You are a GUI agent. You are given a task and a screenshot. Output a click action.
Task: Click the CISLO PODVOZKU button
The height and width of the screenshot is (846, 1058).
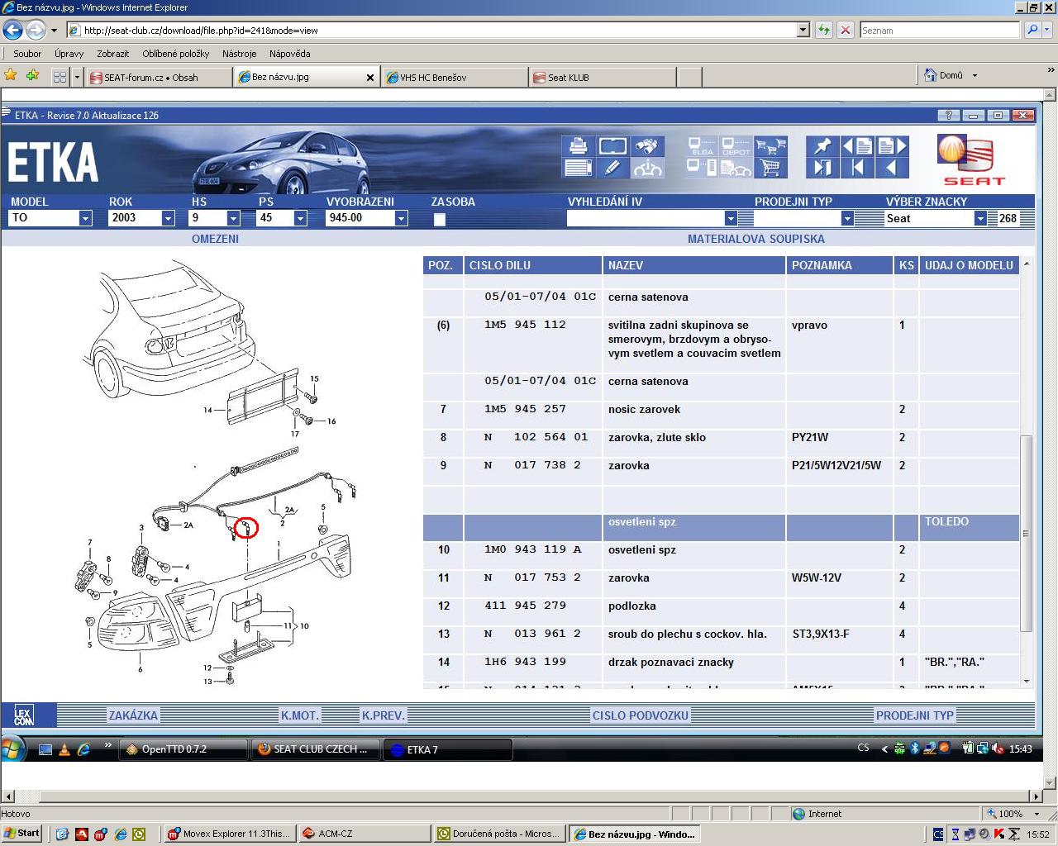click(x=640, y=715)
